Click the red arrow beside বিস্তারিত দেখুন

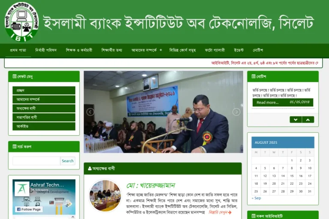(230, 213)
